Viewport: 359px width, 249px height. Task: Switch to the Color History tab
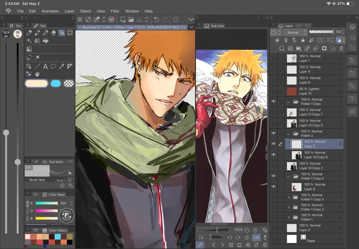(55, 230)
